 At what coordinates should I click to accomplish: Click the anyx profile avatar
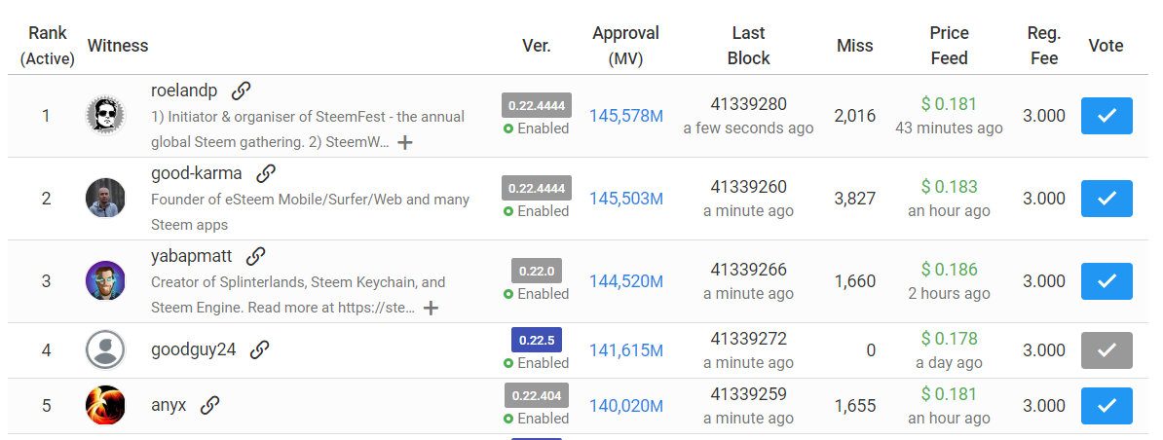pos(104,406)
